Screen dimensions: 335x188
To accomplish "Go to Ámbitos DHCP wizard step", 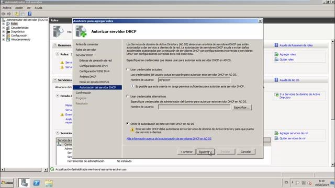I will pyautogui.click(x=88, y=77).
